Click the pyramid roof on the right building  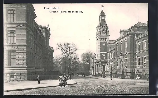pos(140,24)
